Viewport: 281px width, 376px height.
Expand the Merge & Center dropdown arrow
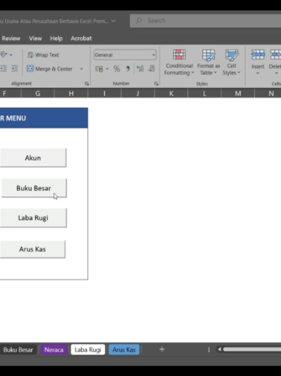pos(81,69)
